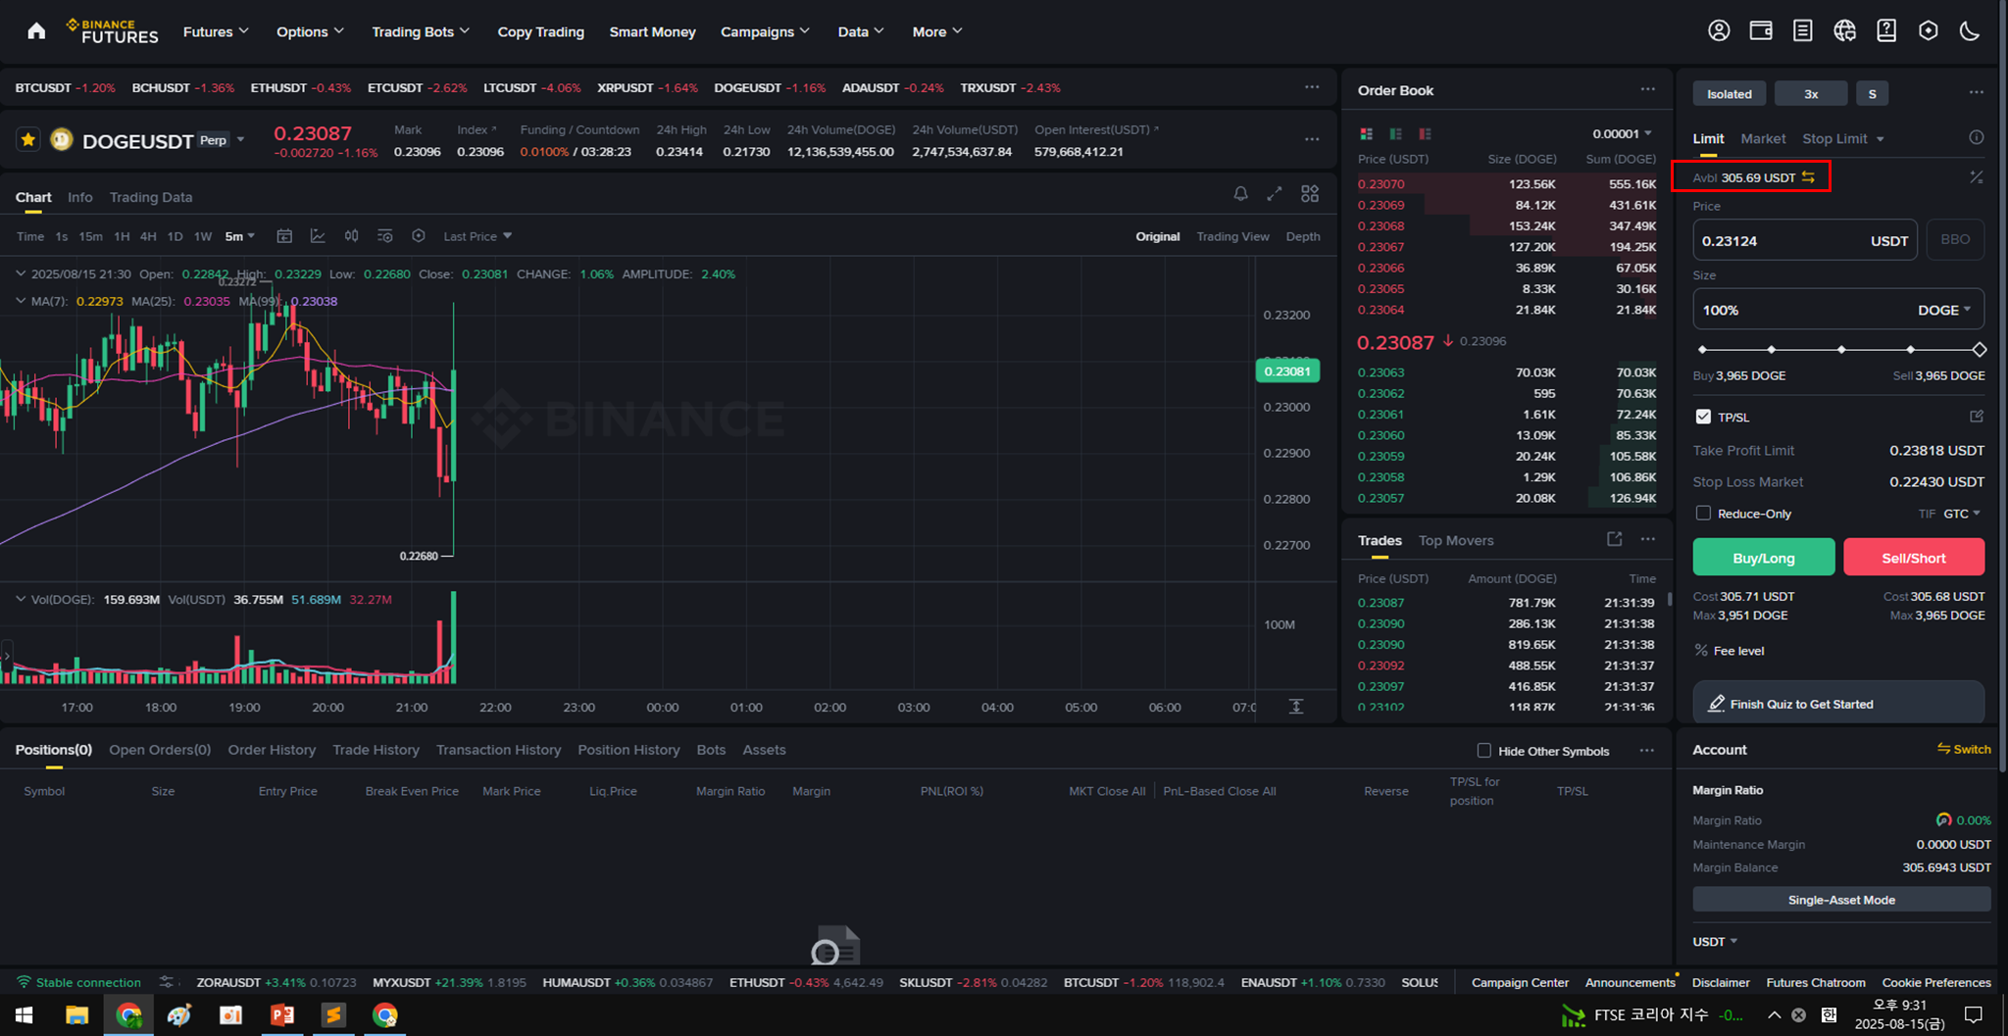
Task: Open the Trading Data tab
Action: (151, 197)
